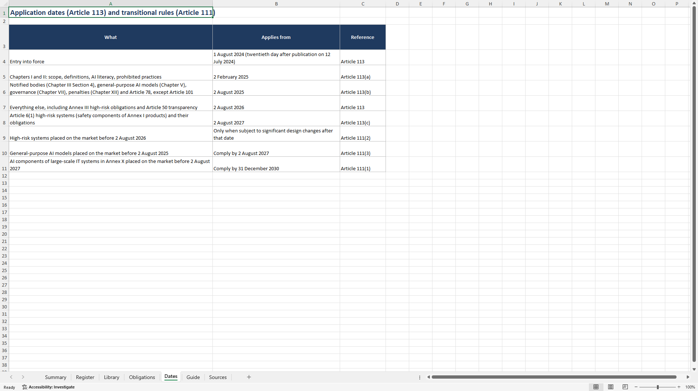Switch to Page Layout view
698x391 pixels.
[611, 387]
